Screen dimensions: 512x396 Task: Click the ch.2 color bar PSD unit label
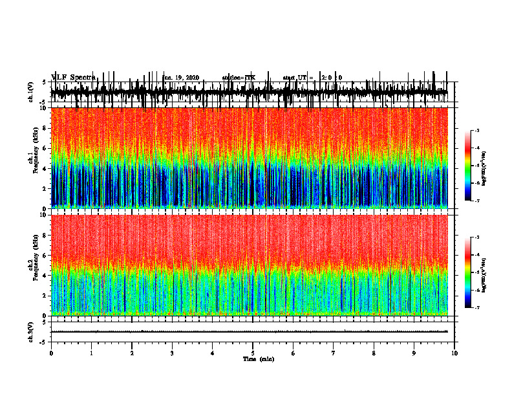[x=484, y=275]
